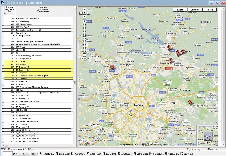Click the center/reset map position icon
This screenshot has height=156, width=226.
pyautogui.click(x=84, y=13)
